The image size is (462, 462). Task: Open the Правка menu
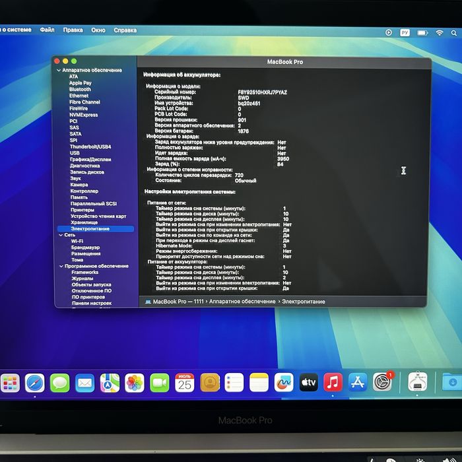click(x=73, y=30)
